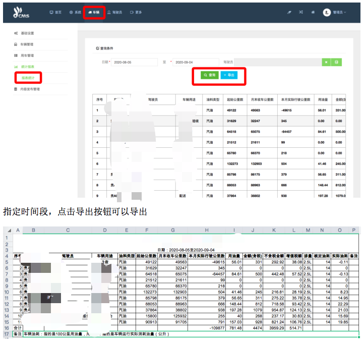
Task: Click the home icon at top right
Action: [313, 12]
